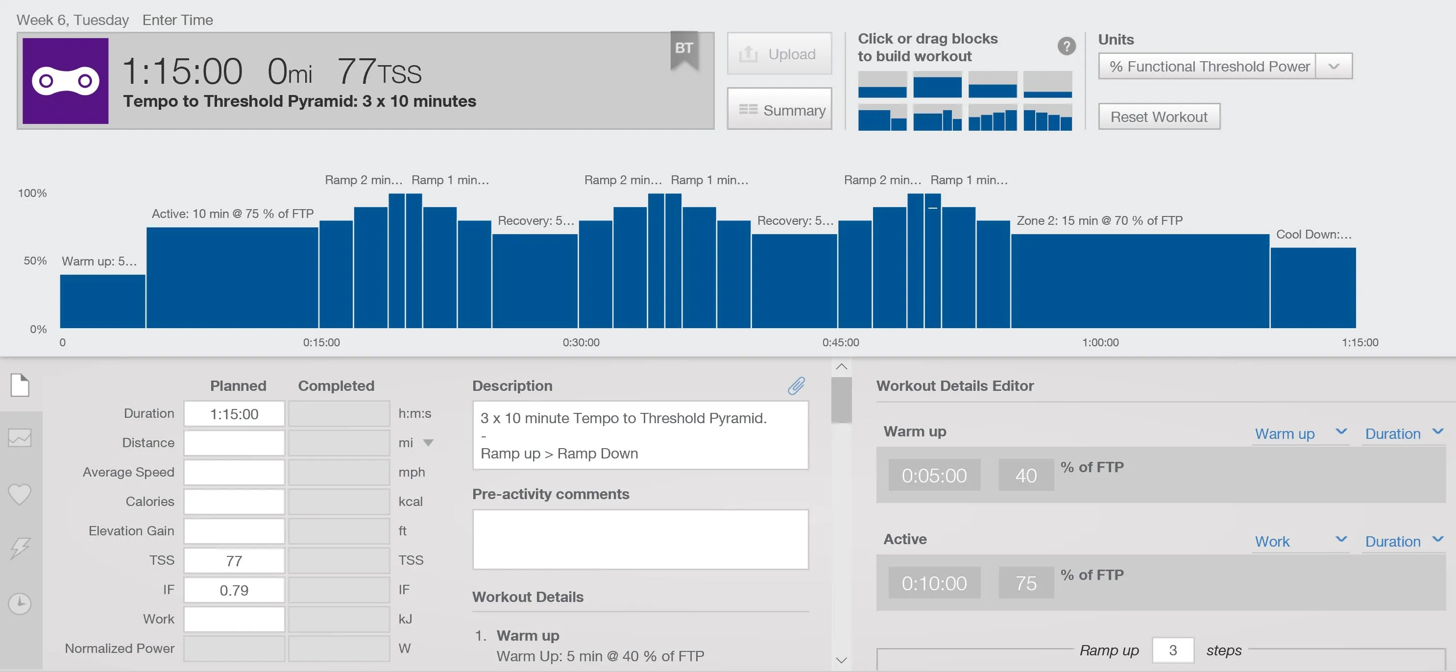Edit the Warm up duration 0:05:00
Screen dimensions: 1456x672
pyautogui.click(x=934, y=475)
